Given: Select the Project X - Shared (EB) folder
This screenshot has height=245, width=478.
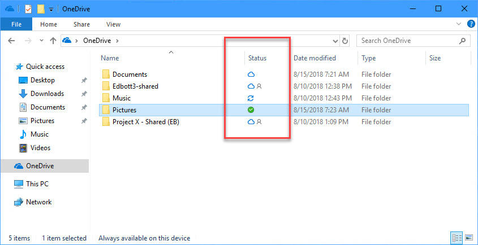Looking at the screenshot, I should click(x=146, y=122).
